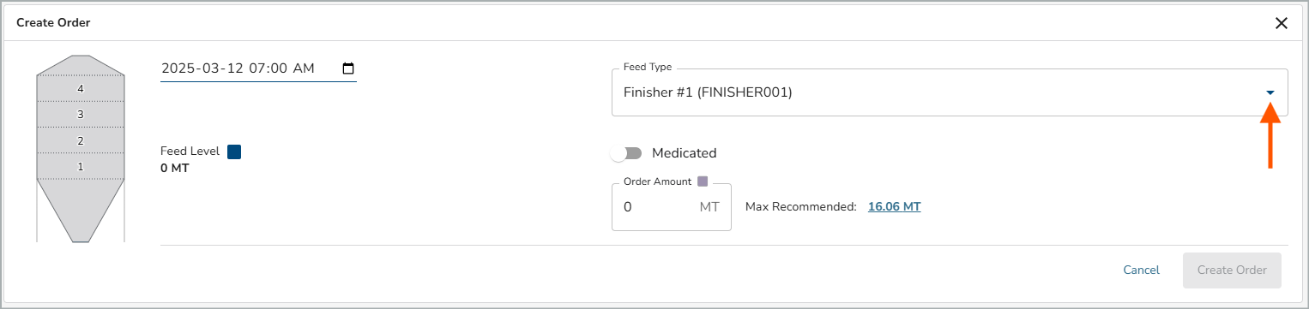Expand the Feed Type dropdown arrow
Screen dimensions: 1309x309
pyautogui.click(x=1270, y=92)
